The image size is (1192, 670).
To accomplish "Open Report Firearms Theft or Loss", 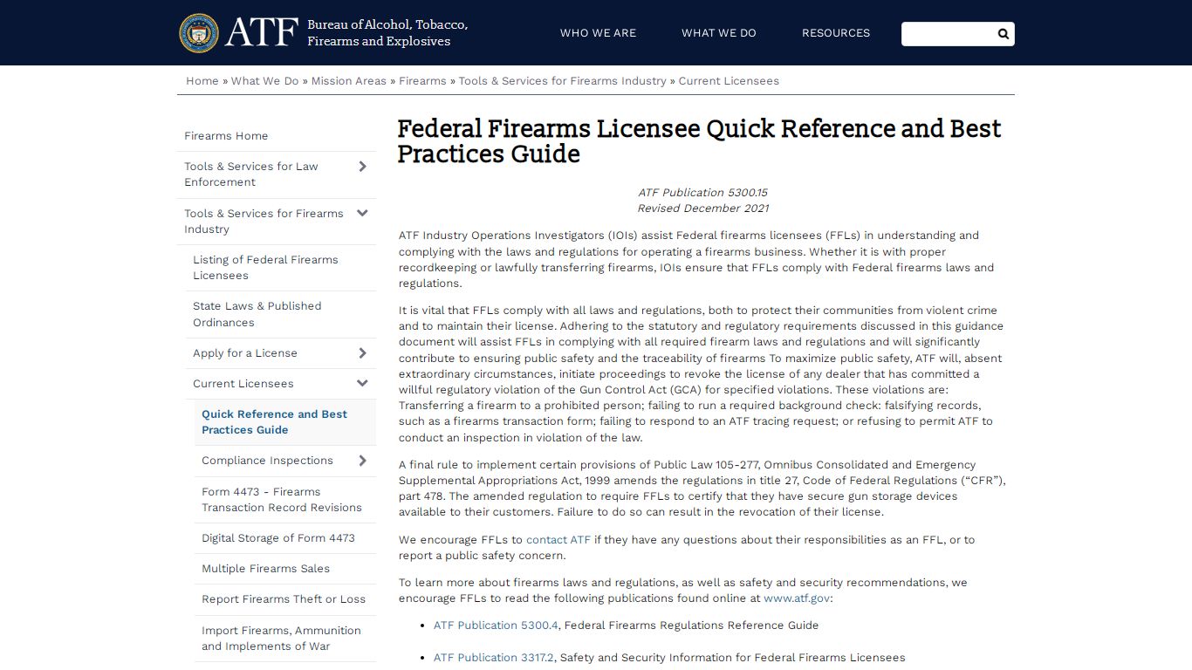I will tap(284, 599).
